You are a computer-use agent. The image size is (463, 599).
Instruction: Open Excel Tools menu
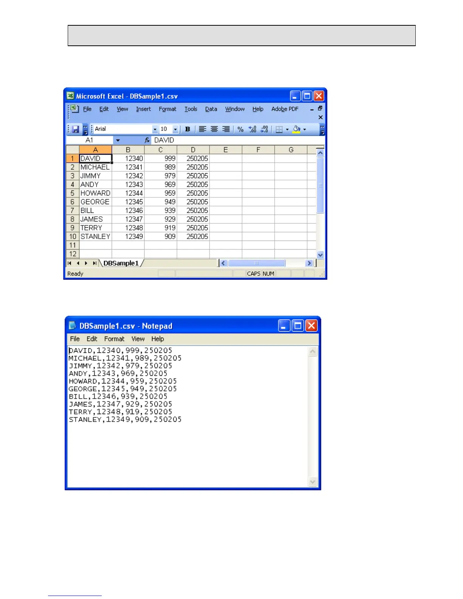(191, 109)
